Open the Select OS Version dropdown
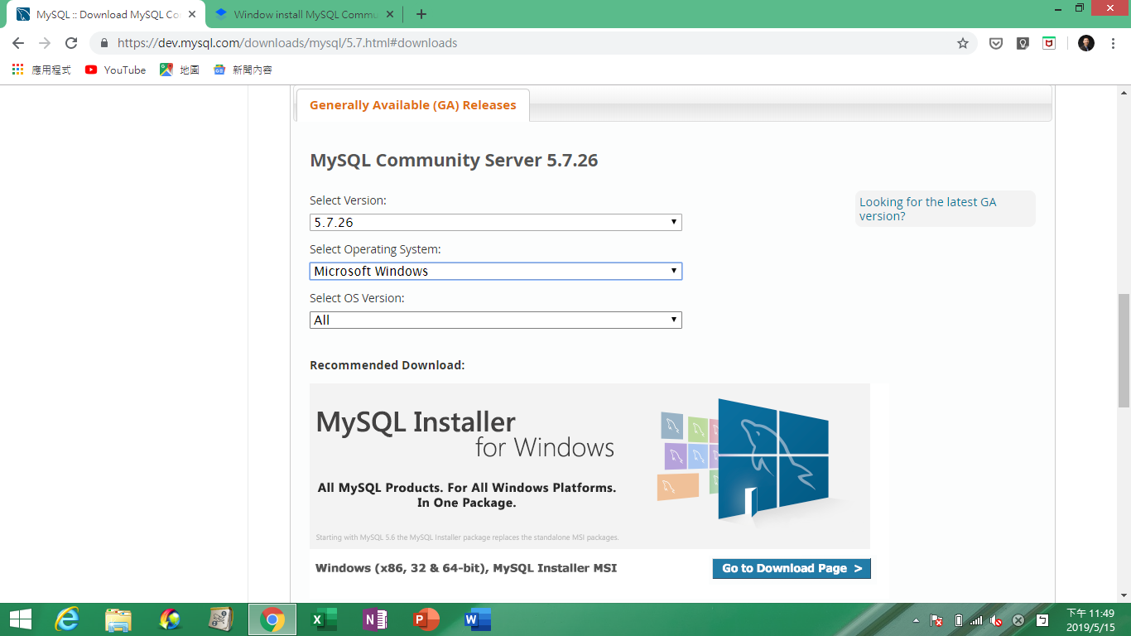Viewport: 1131px width, 636px height. tap(496, 320)
